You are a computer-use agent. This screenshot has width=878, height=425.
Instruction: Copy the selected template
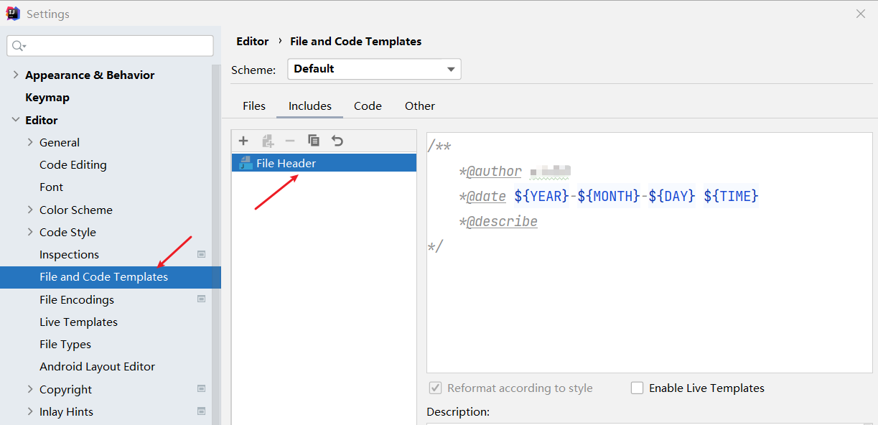[314, 141]
